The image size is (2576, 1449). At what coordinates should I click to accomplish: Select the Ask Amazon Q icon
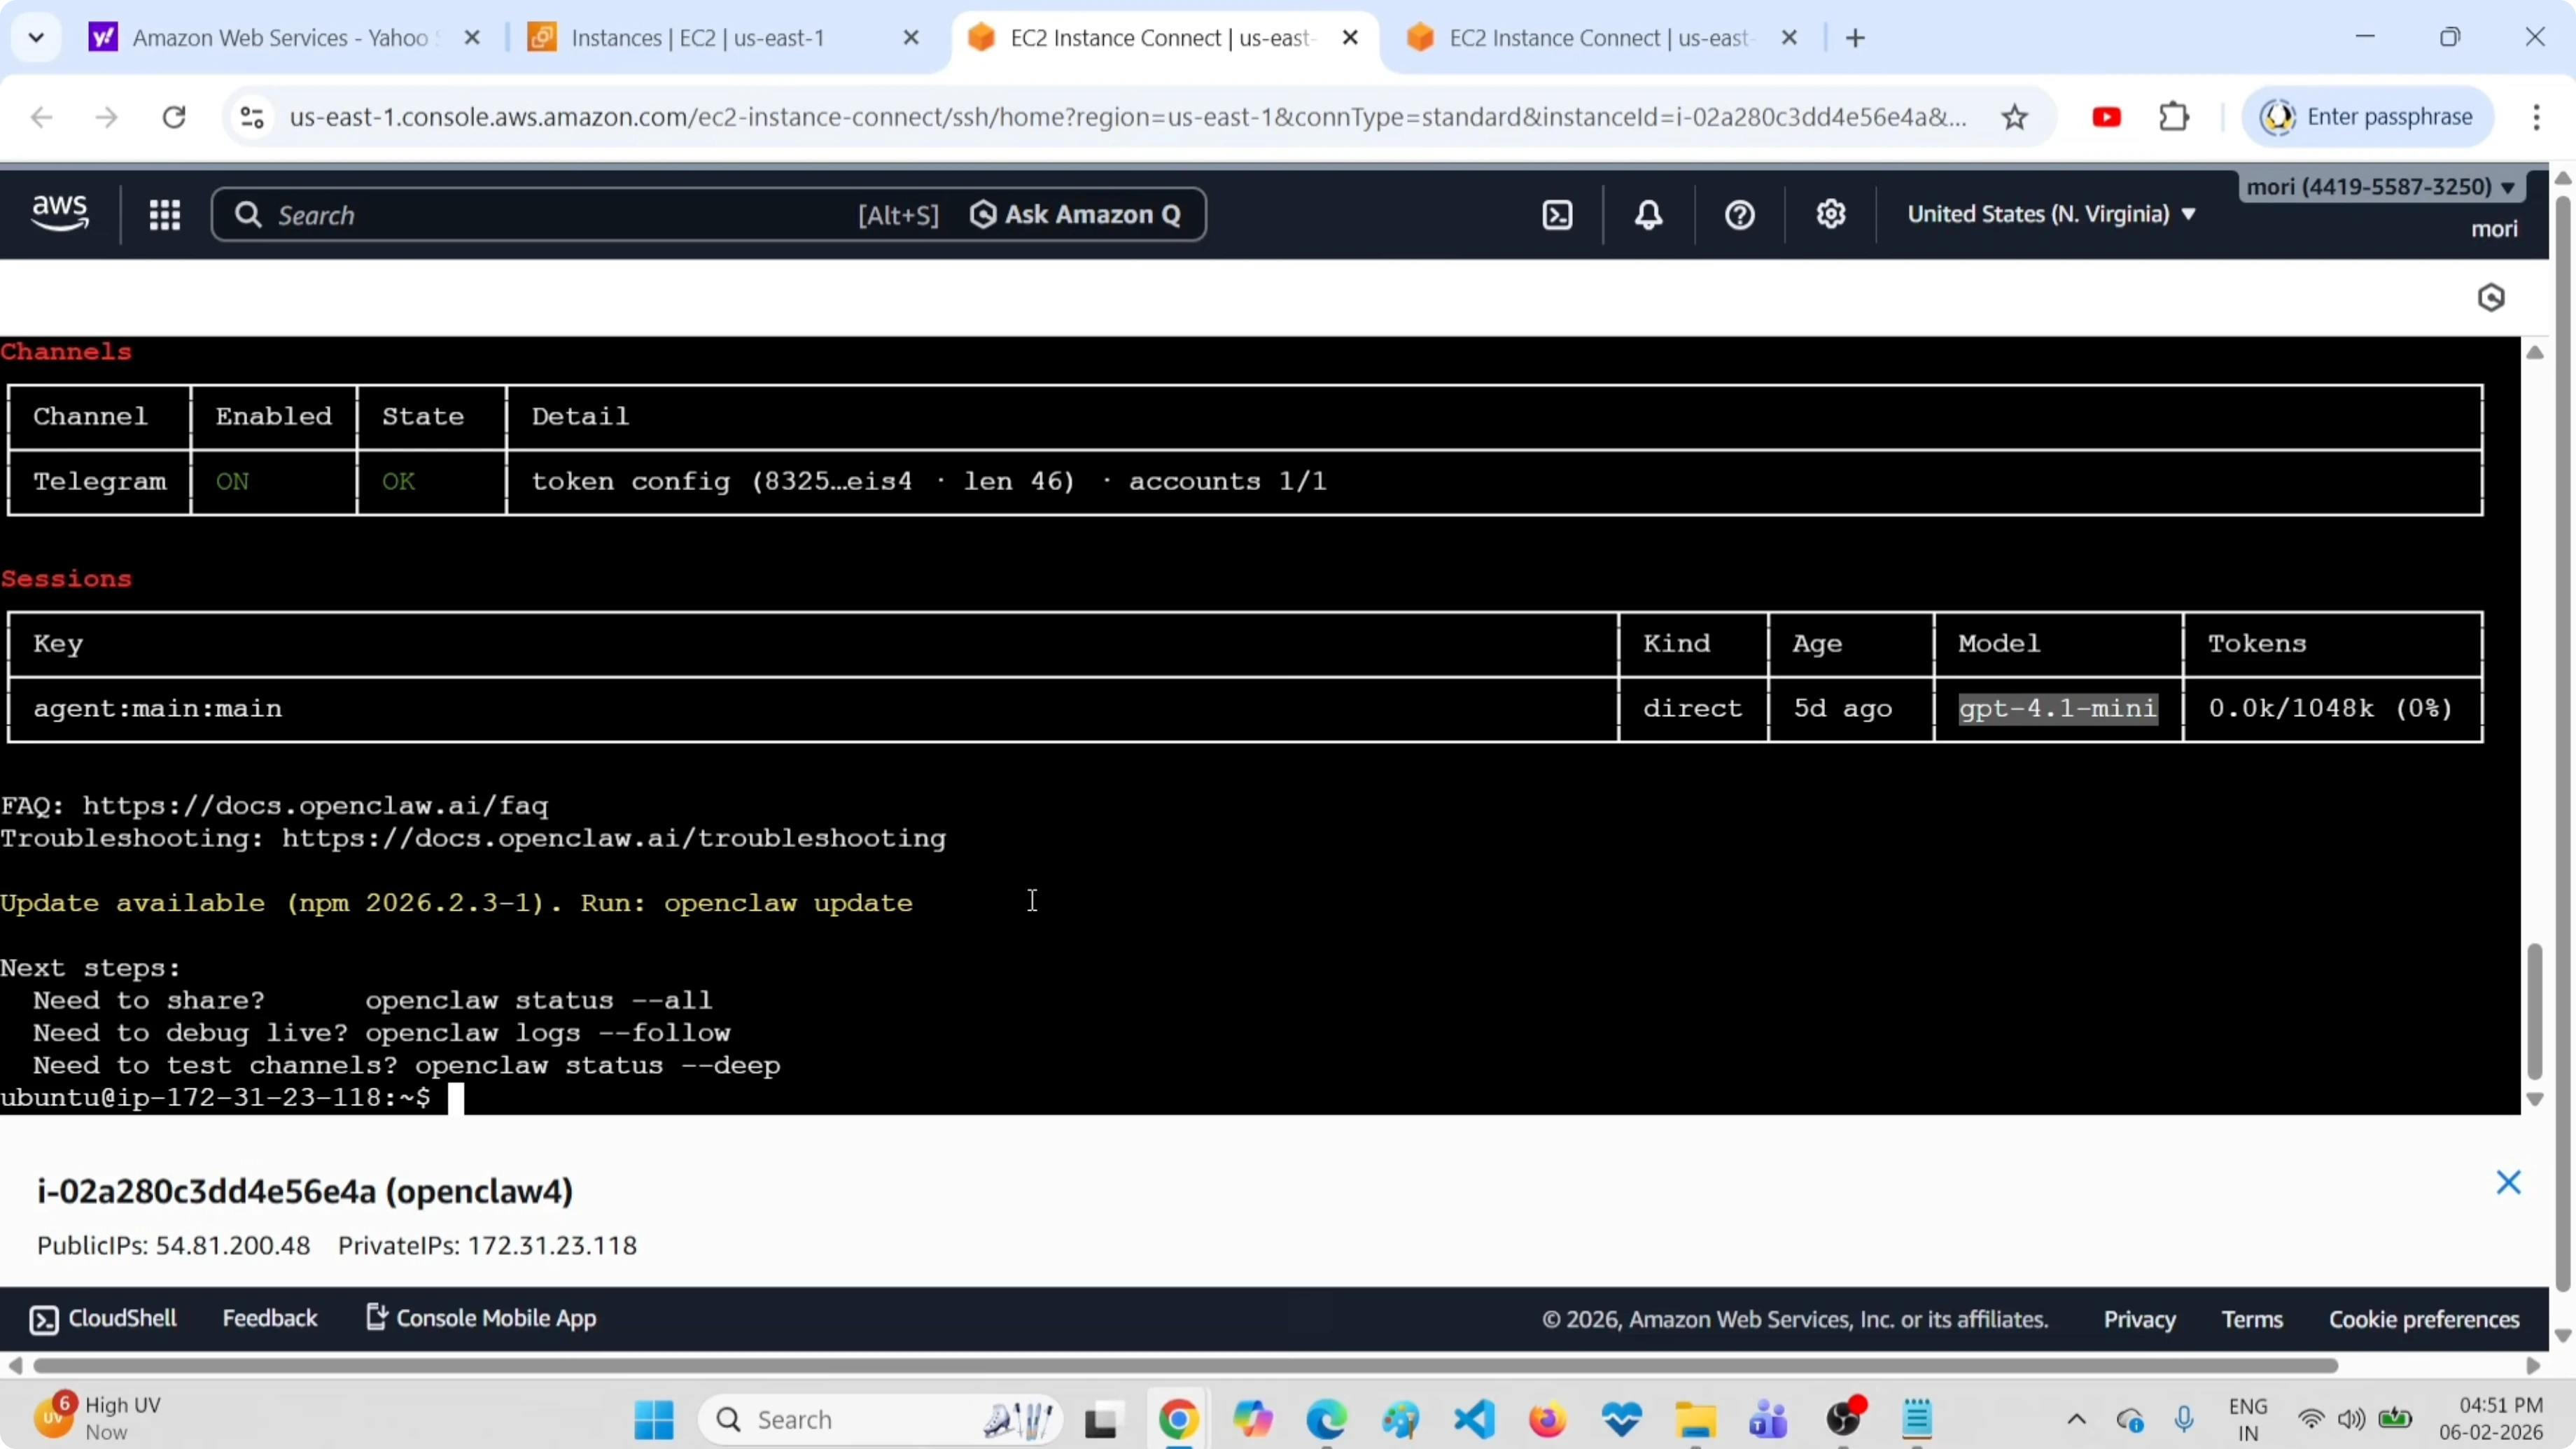[x=984, y=214]
